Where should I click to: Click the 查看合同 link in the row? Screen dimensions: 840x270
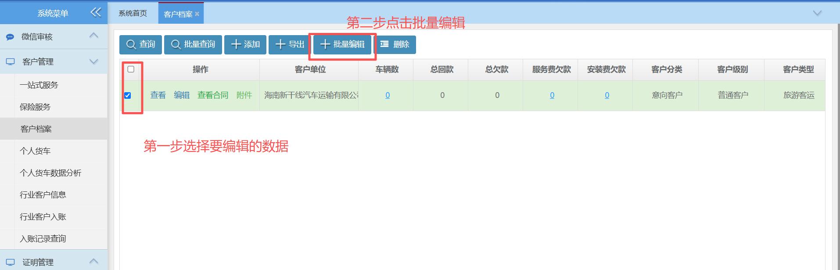click(213, 95)
